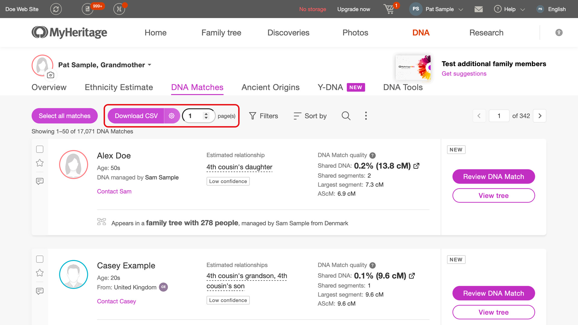Open the Y-DNA tab

coord(341,87)
